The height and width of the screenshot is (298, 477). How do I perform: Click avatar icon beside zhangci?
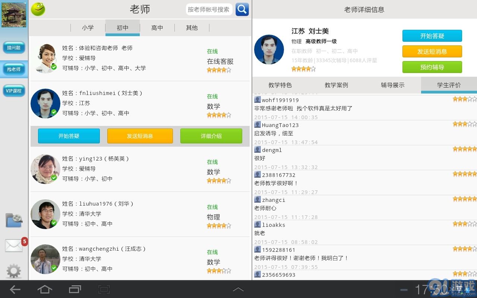258,199
